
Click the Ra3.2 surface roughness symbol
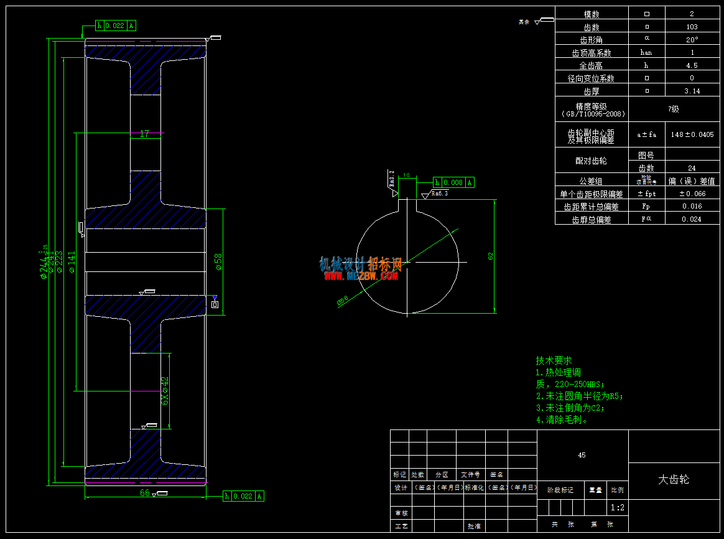pyautogui.click(x=392, y=184)
